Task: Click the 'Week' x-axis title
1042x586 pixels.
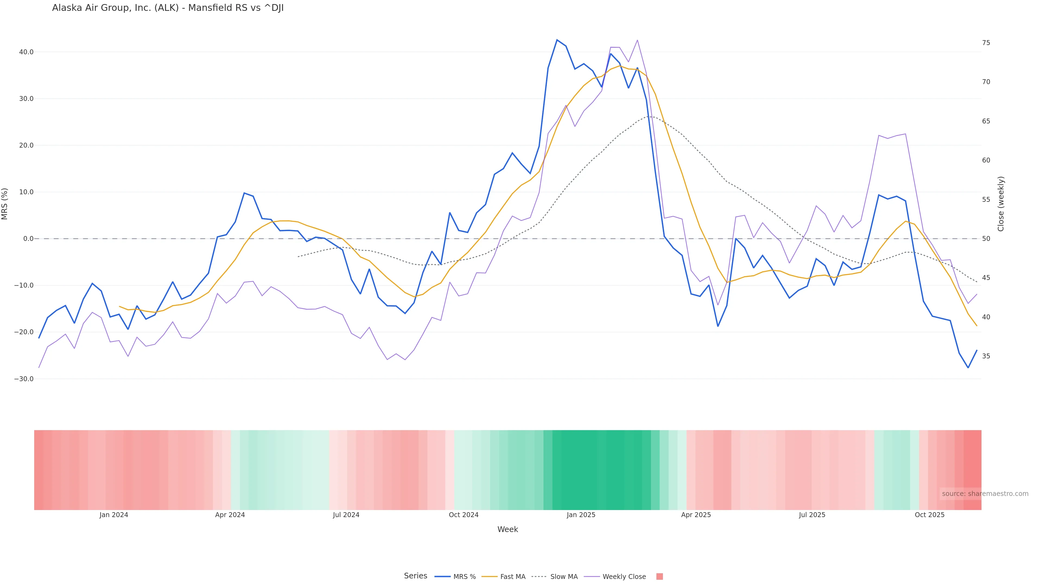Action: click(x=507, y=529)
